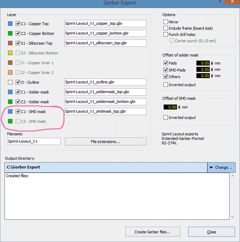
Task: Click SMD mask offset value 0.00
Action: pyautogui.click(x=170, y=107)
